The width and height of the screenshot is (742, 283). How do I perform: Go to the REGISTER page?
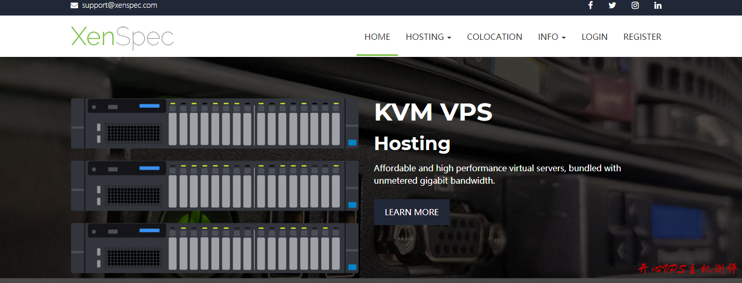pos(642,37)
